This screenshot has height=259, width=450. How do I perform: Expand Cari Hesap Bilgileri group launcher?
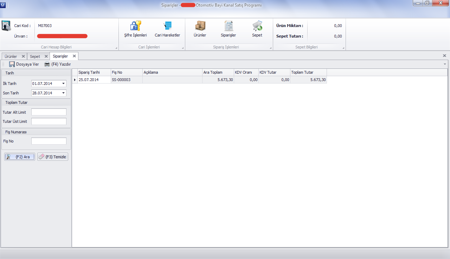116,48
